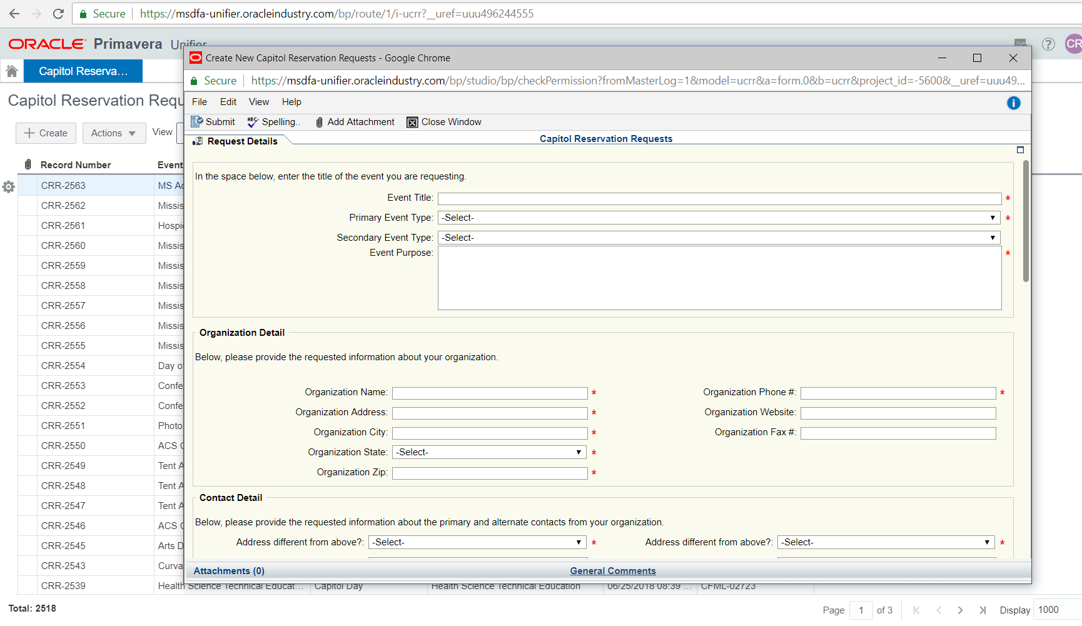Open the gear settings icon beside records
Viewport: 1082px width, 626px height.
click(x=9, y=186)
